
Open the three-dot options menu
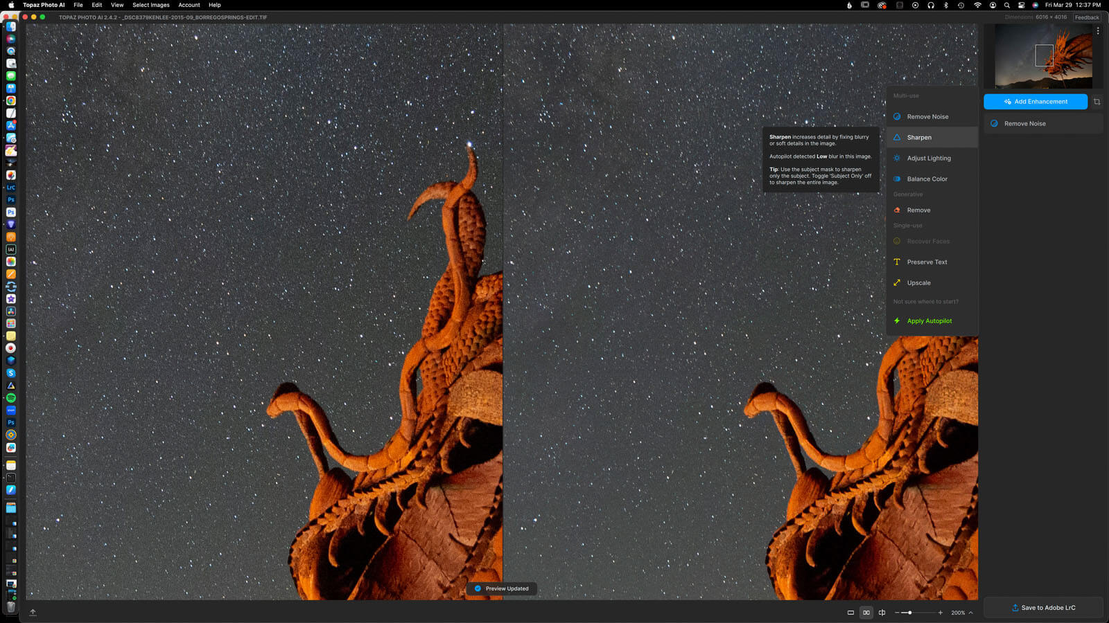point(1098,31)
